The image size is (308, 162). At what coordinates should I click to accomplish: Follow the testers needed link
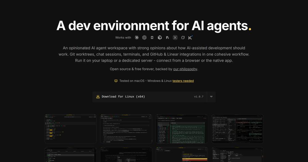click(x=183, y=81)
